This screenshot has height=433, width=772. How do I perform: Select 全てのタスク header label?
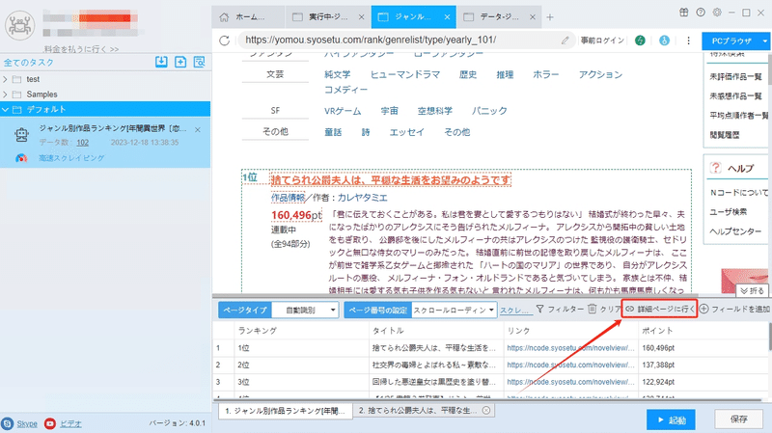tap(29, 63)
